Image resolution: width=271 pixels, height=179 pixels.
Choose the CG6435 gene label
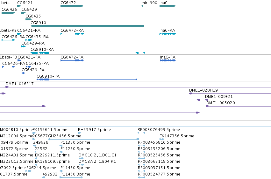click(x=33, y=16)
